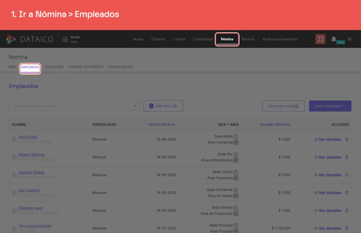361x233 pixels.
Task: View details for Zoe Cadavid
Action: click(328, 193)
